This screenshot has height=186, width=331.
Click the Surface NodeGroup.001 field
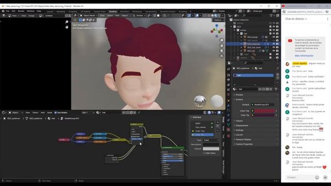pyautogui.click(x=263, y=104)
